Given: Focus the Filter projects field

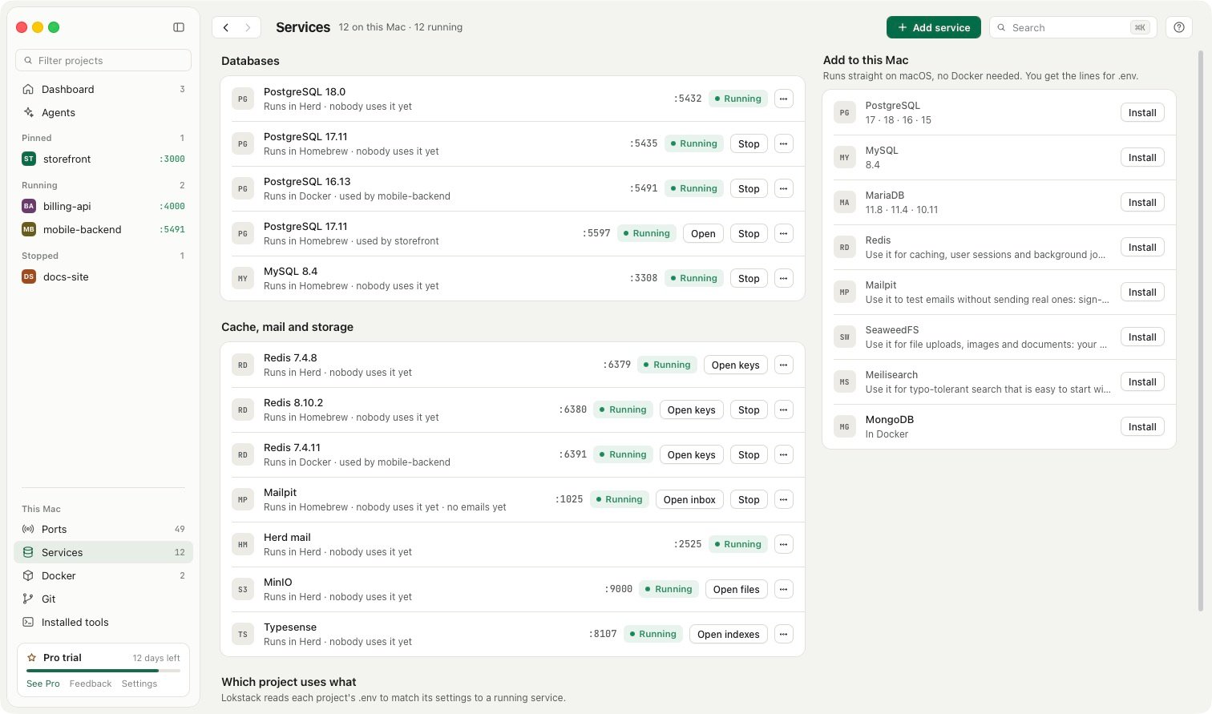Looking at the screenshot, I should 103,60.
